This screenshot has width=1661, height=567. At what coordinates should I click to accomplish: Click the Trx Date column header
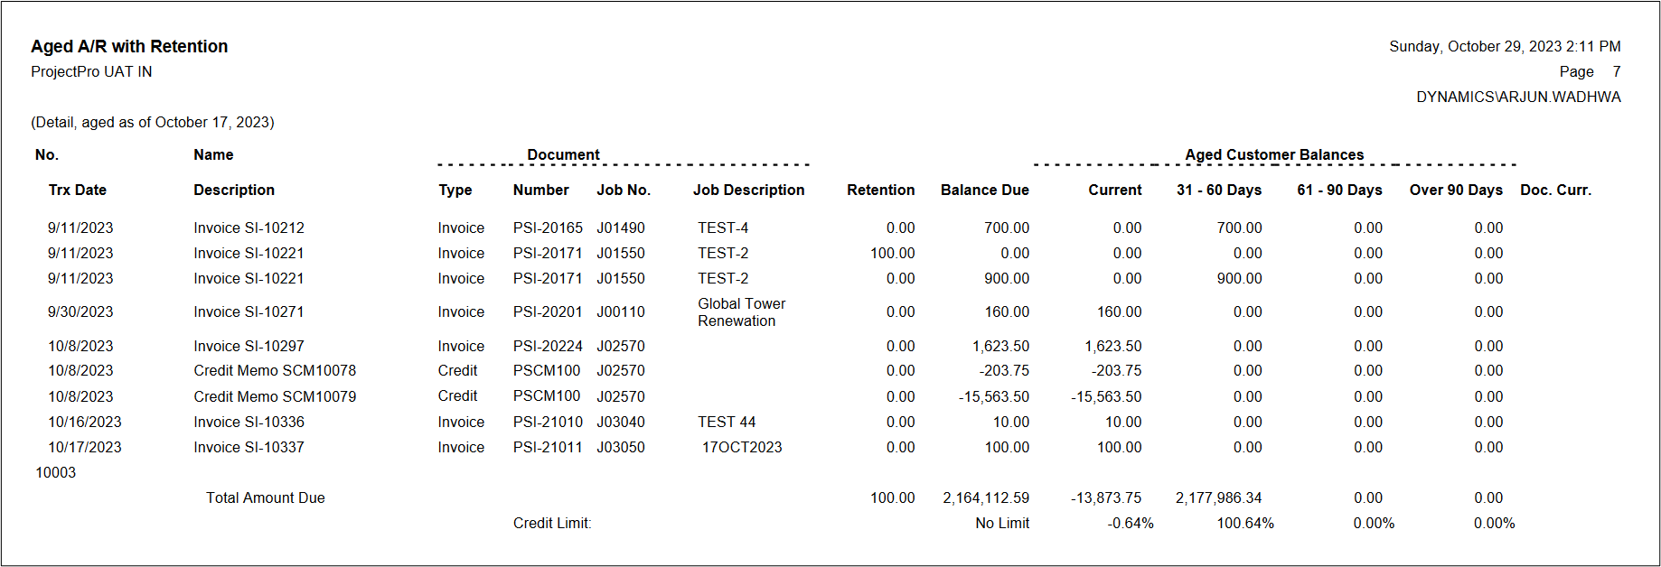coord(78,191)
